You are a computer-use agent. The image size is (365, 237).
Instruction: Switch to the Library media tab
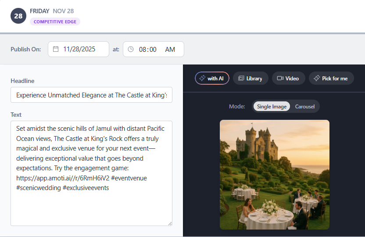250,78
